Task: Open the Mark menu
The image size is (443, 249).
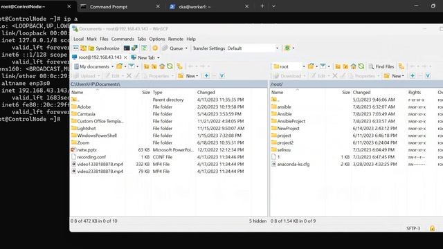Action: tap(91, 39)
